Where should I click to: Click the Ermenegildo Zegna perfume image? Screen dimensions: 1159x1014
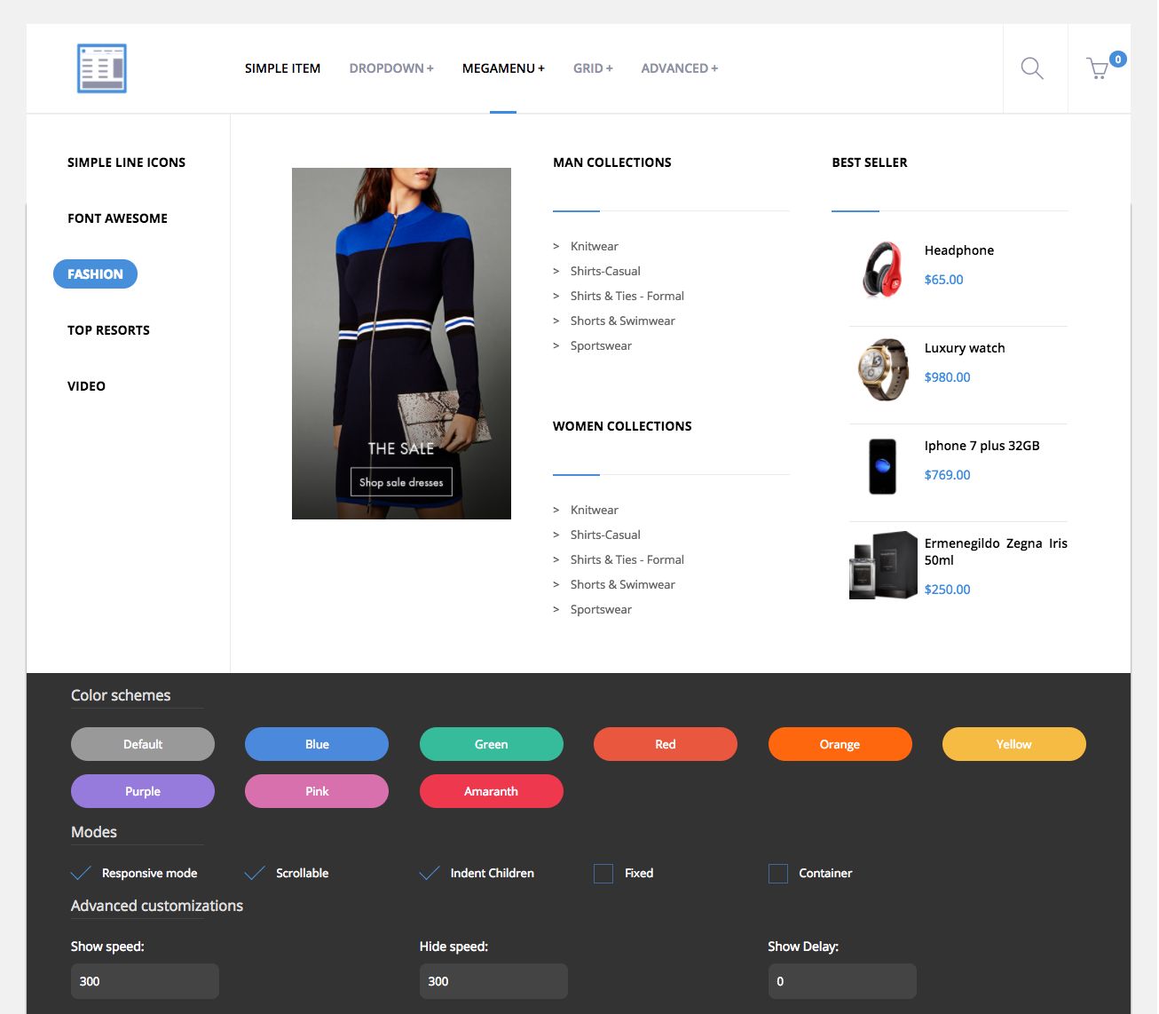coord(883,566)
